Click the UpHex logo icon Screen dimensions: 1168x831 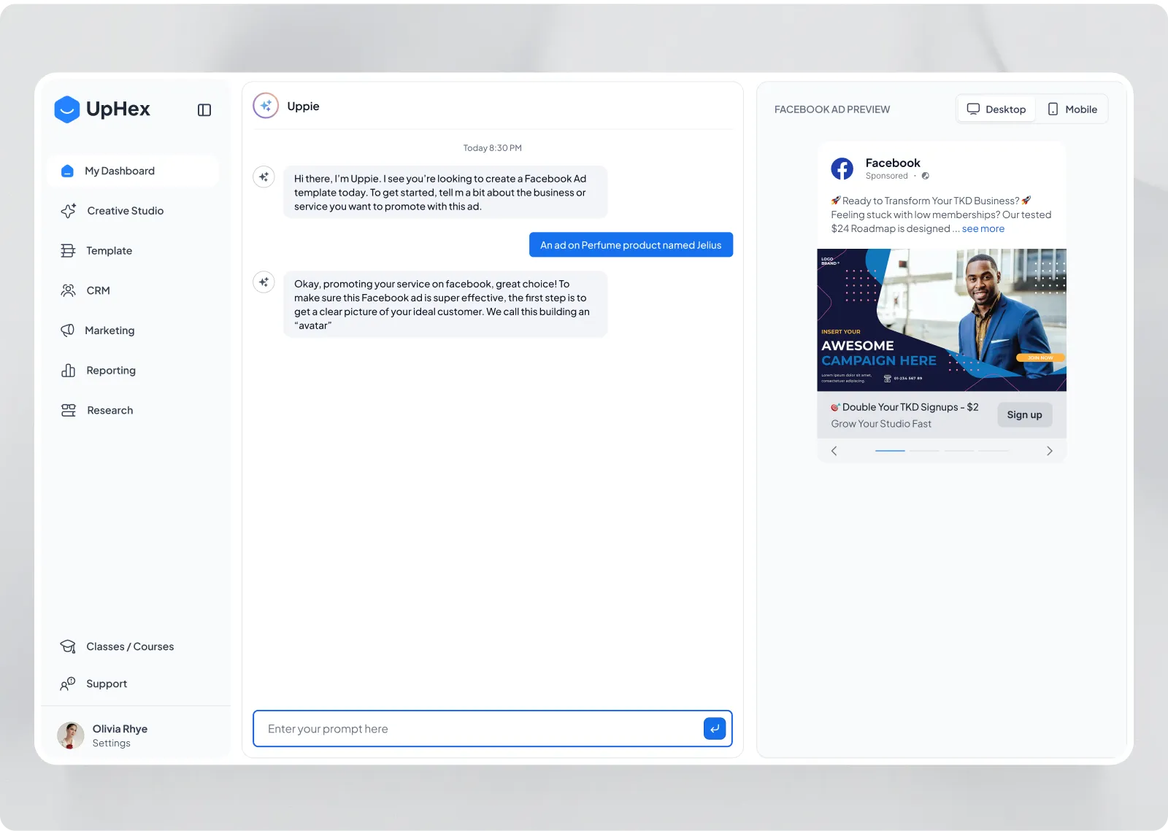[66, 109]
